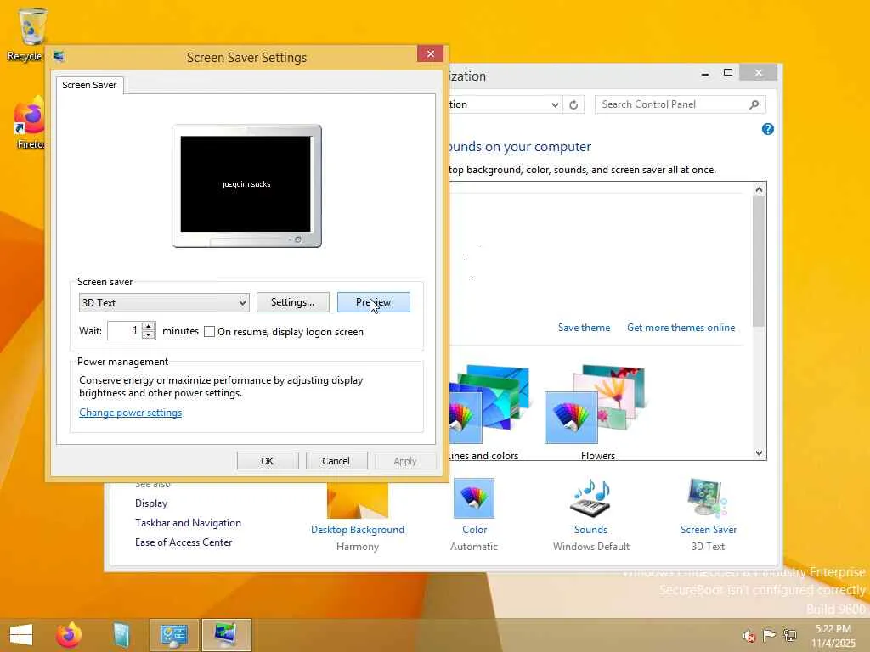Click the Preview button

click(x=374, y=302)
